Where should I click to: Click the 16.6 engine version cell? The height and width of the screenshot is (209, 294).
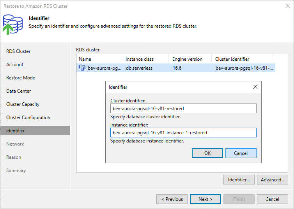click(x=177, y=68)
